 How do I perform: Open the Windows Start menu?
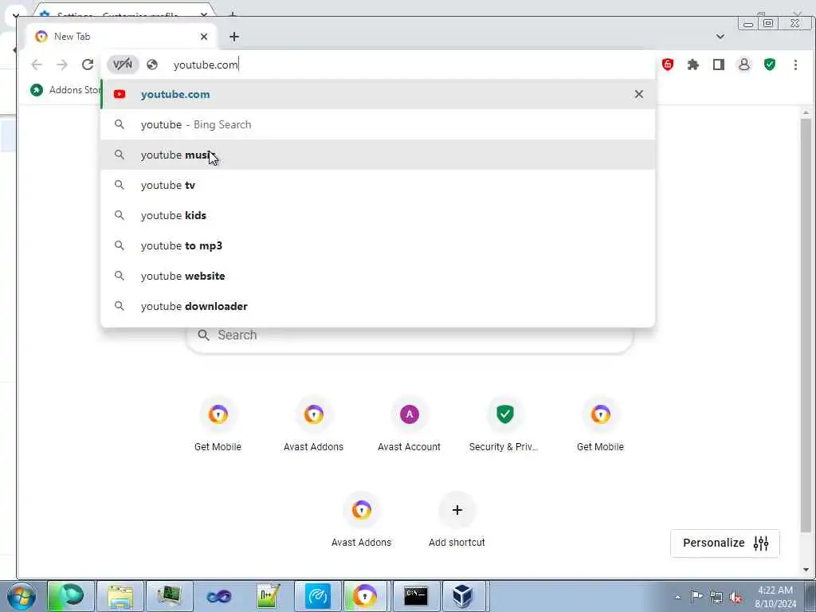(x=22, y=596)
